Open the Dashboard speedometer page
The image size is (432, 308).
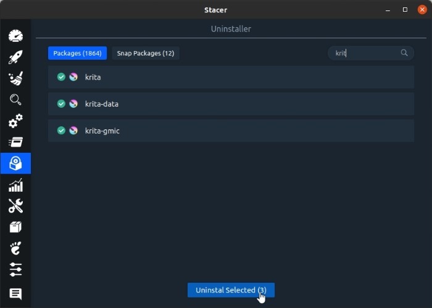pos(15,36)
